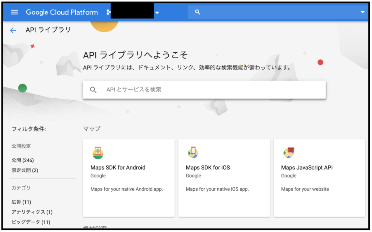This screenshot has width=372, height=232.
Task: Click the top bar search magnifier icon
Action: 197,12
